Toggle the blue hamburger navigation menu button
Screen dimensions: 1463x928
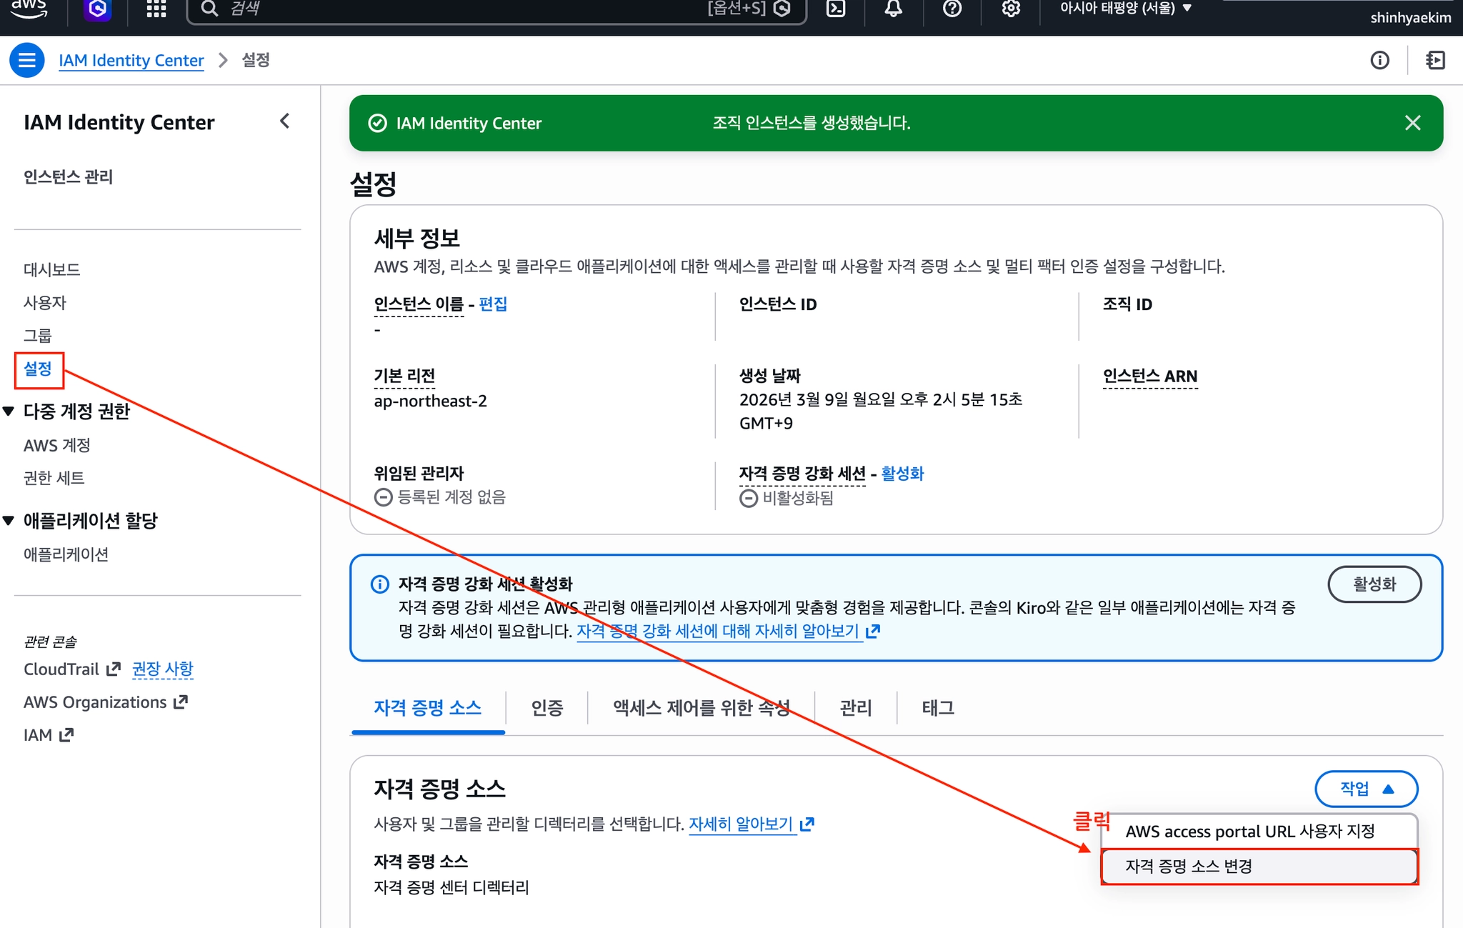click(27, 60)
